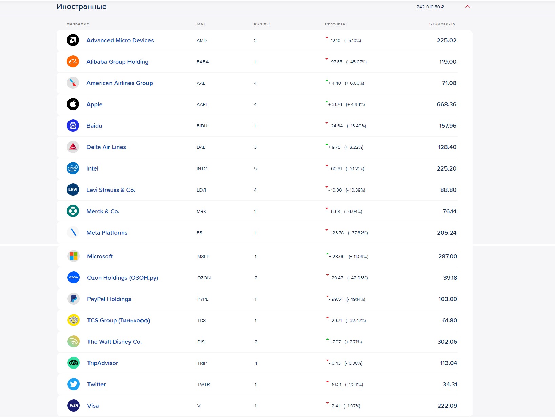Open the Meta Platforms link
This screenshot has height=418, width=555.
click(x=107, y=233)
